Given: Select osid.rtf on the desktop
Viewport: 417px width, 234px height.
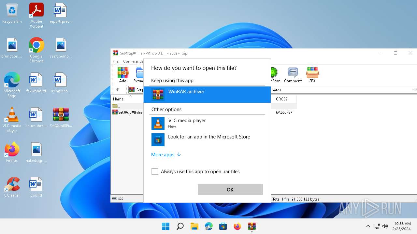Looking at the screenshot, I should tap(36, 188).
